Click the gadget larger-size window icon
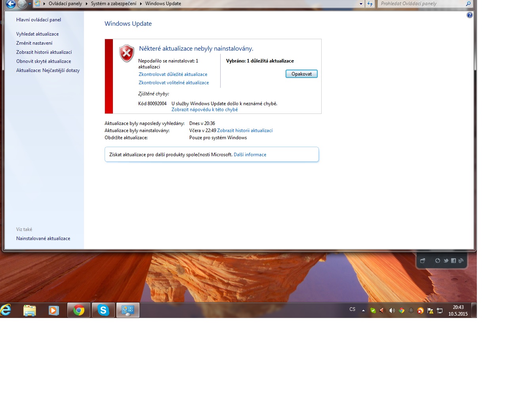Viewport: 507px width, 405px height. (x=423, y=261)
